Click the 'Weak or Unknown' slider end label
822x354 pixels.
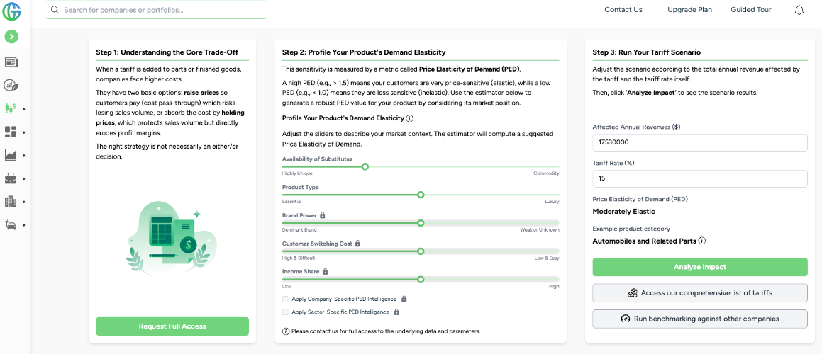[x=540, y=230]
